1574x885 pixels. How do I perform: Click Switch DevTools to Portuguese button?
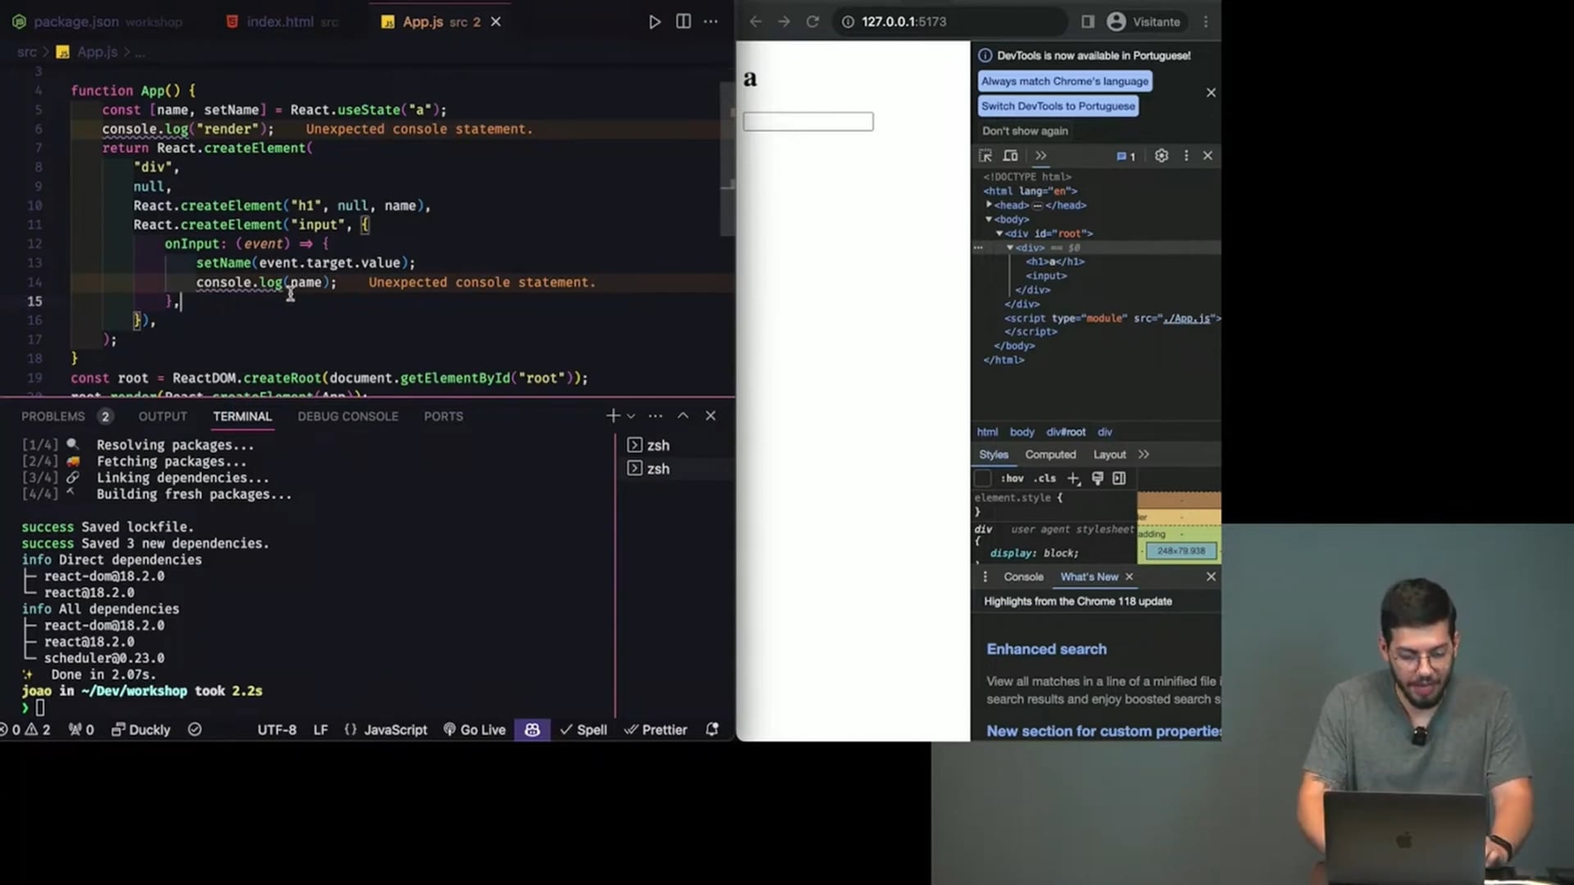point(1058,107)
